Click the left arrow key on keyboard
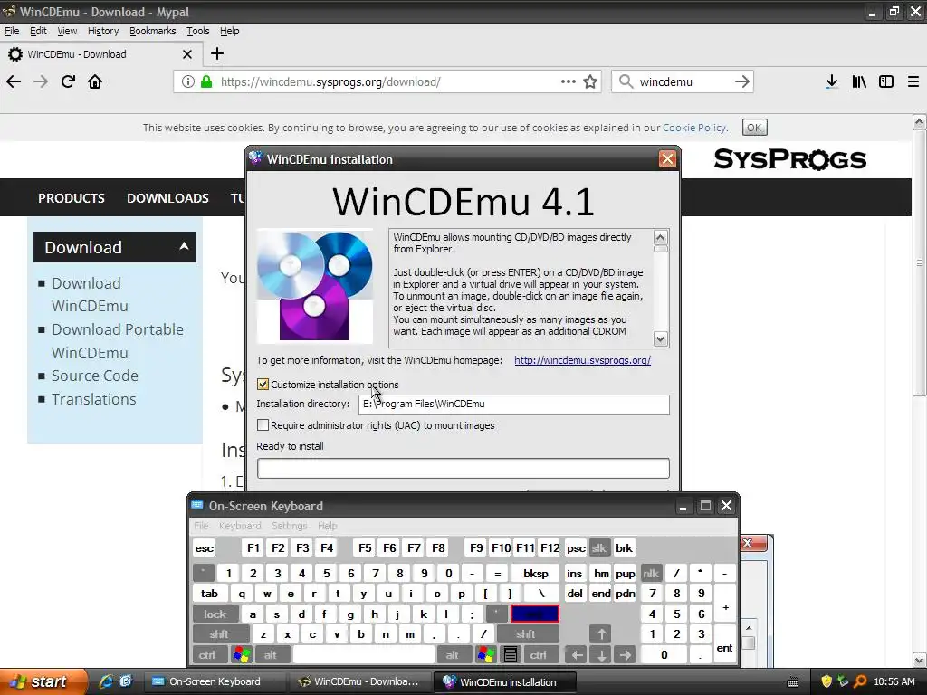Image resolution: width=927 pixels, height=695 pixels. click(578, 655)
